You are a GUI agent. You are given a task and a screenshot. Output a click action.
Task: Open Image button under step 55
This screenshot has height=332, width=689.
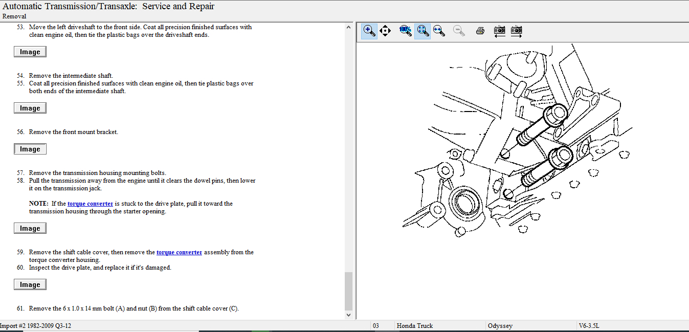(30, 108)
